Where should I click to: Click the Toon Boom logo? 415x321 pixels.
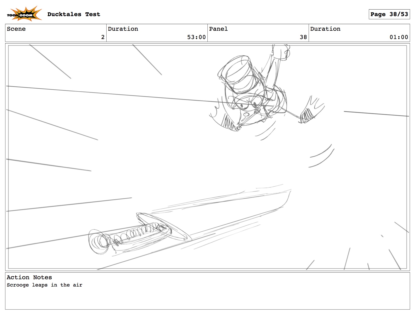point(24,14)
